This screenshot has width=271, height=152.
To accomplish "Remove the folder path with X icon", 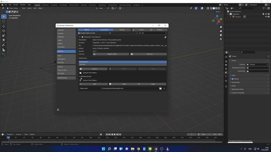I will pyautogui.click(x=164, y=88).
